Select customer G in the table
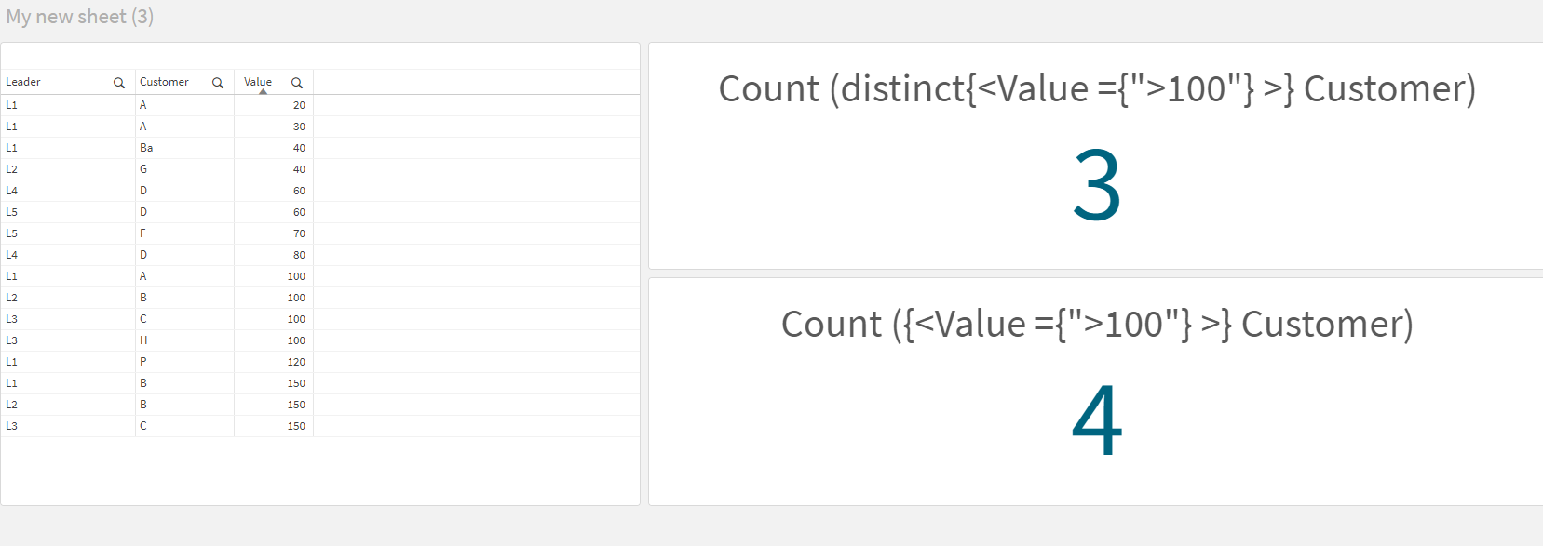This screenshot has width=1543, height=546. click(143, 169)
